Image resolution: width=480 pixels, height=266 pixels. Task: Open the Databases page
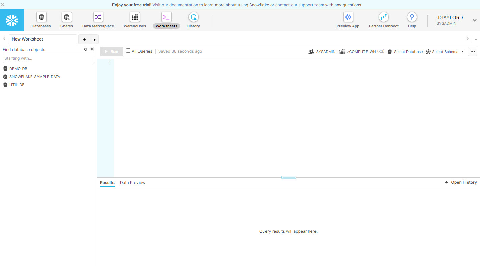click(x=41, y=20)
